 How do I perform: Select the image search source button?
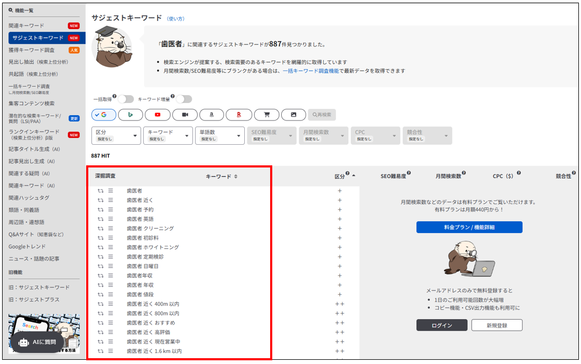[293, 115]
